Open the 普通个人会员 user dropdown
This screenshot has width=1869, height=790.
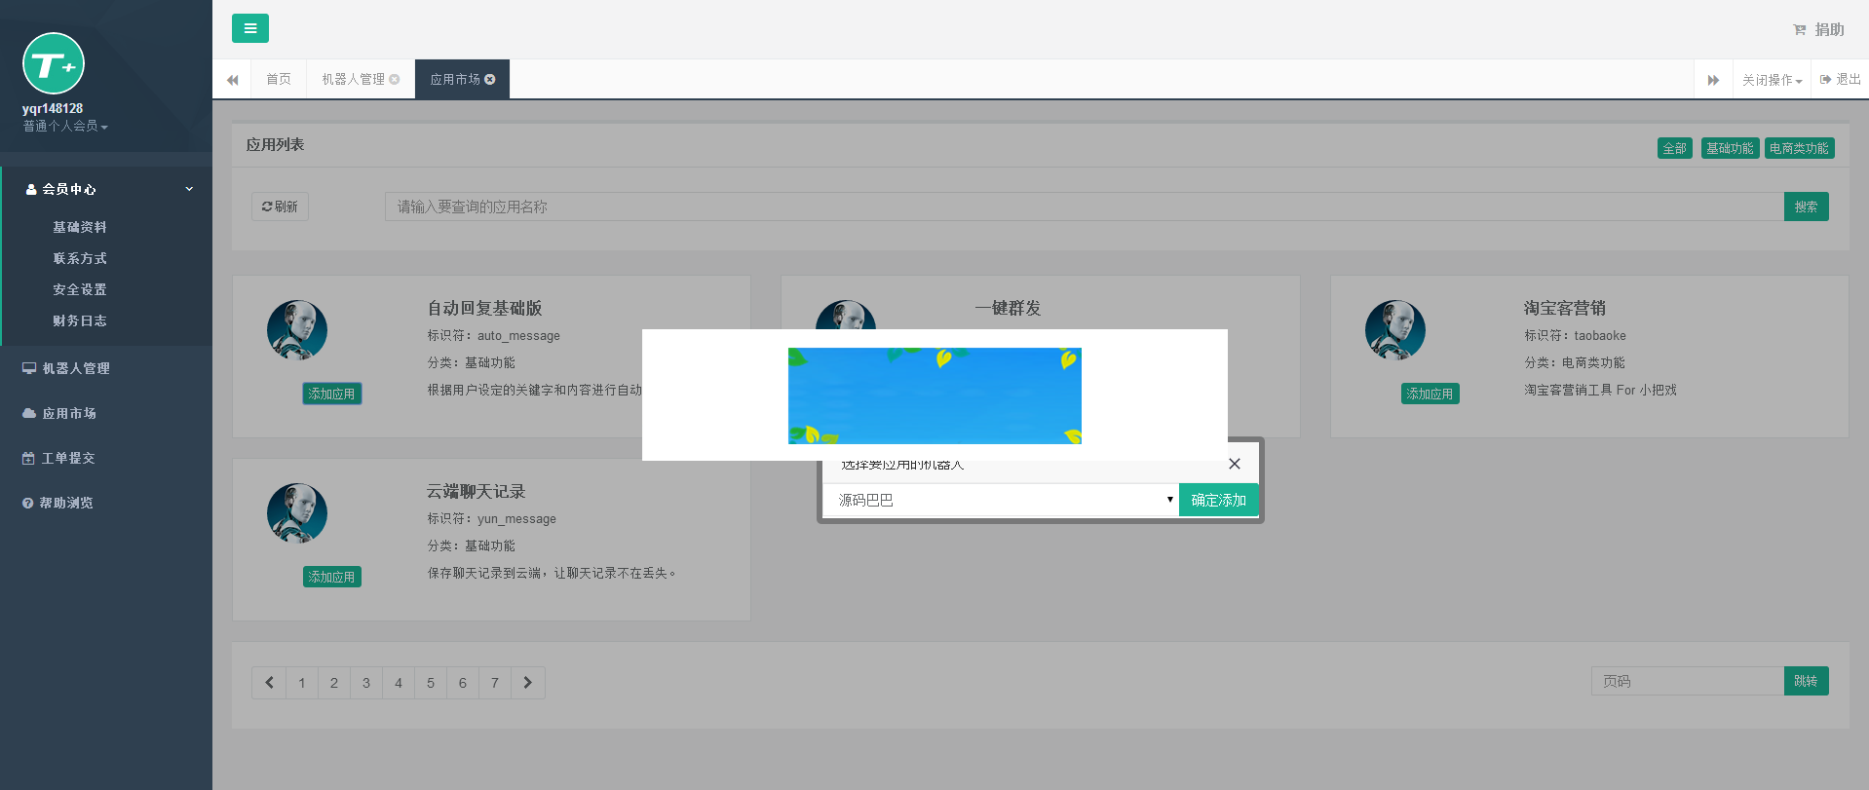[x=65, y=127]
